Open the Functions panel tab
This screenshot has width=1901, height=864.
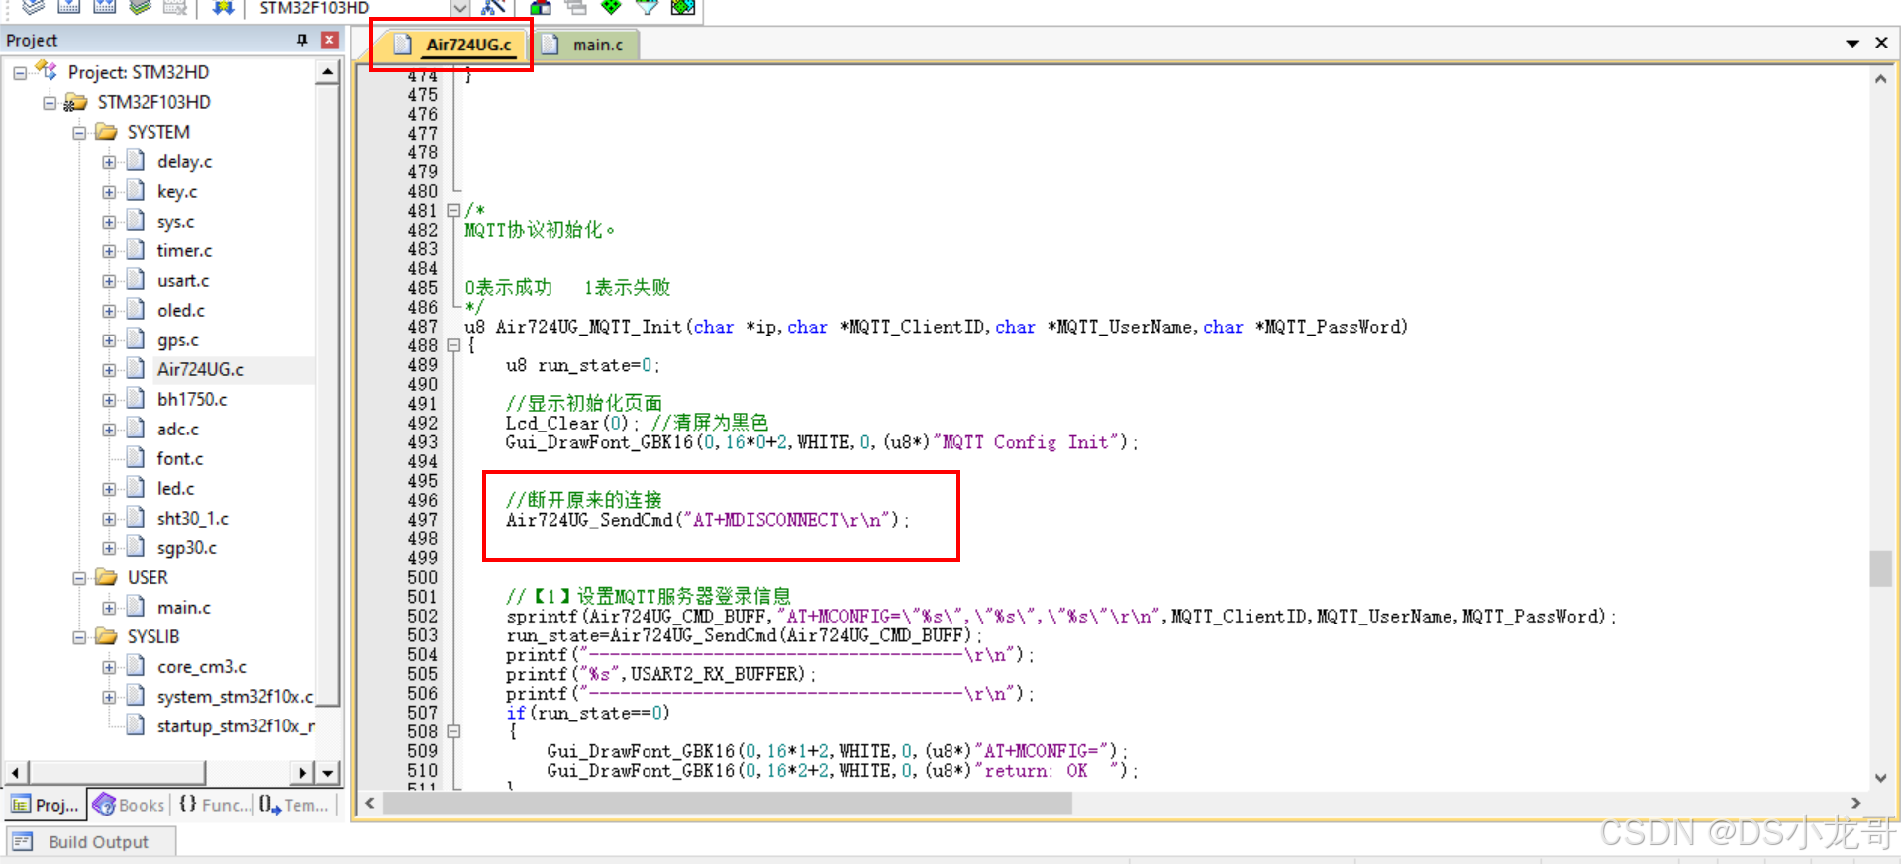[x=214, y=805]
